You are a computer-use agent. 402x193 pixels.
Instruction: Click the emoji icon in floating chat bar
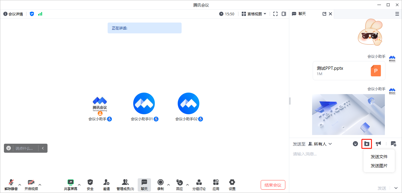pyautogui.click(x=9, y=148)
